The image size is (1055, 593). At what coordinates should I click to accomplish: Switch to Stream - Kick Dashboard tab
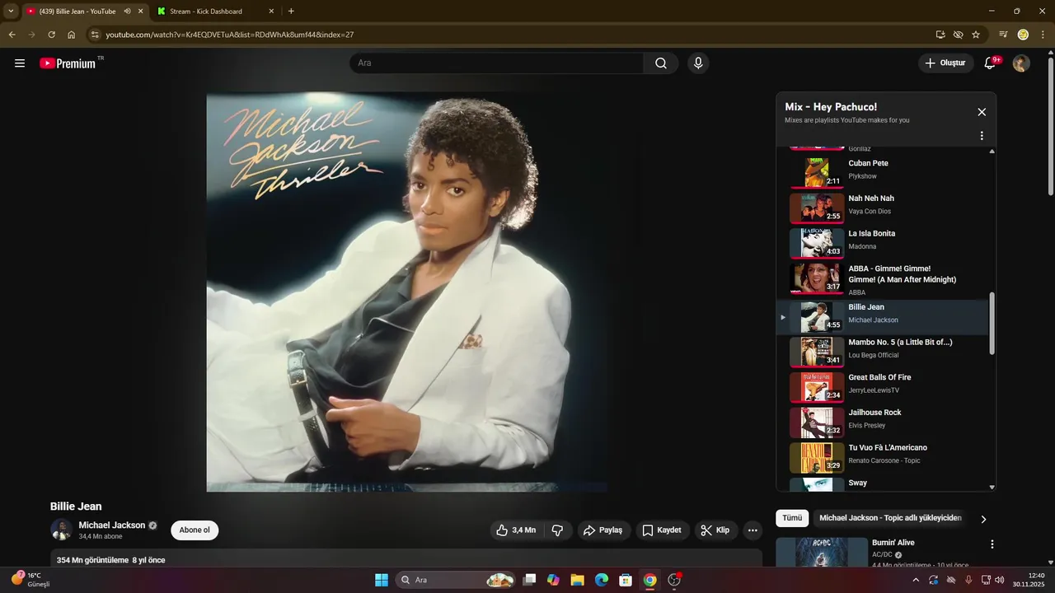tap(216, 12)
